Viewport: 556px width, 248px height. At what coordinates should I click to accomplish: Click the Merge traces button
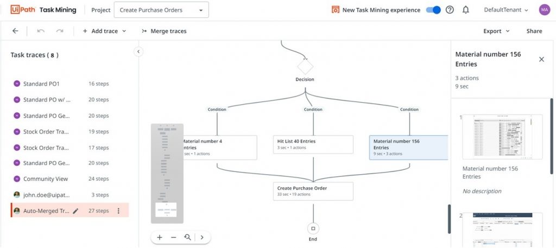(164, 31)
